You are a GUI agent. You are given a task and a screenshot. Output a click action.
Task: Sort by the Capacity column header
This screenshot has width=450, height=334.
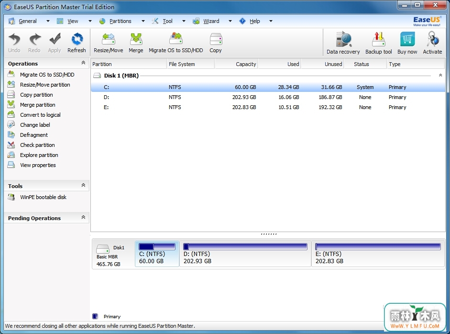click(236, 64)
